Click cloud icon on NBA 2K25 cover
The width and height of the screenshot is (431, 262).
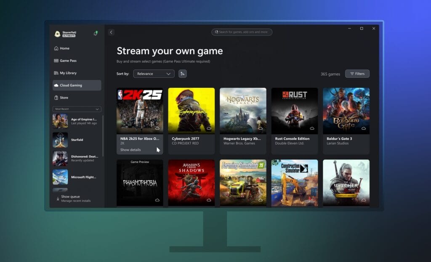(157, 128)
